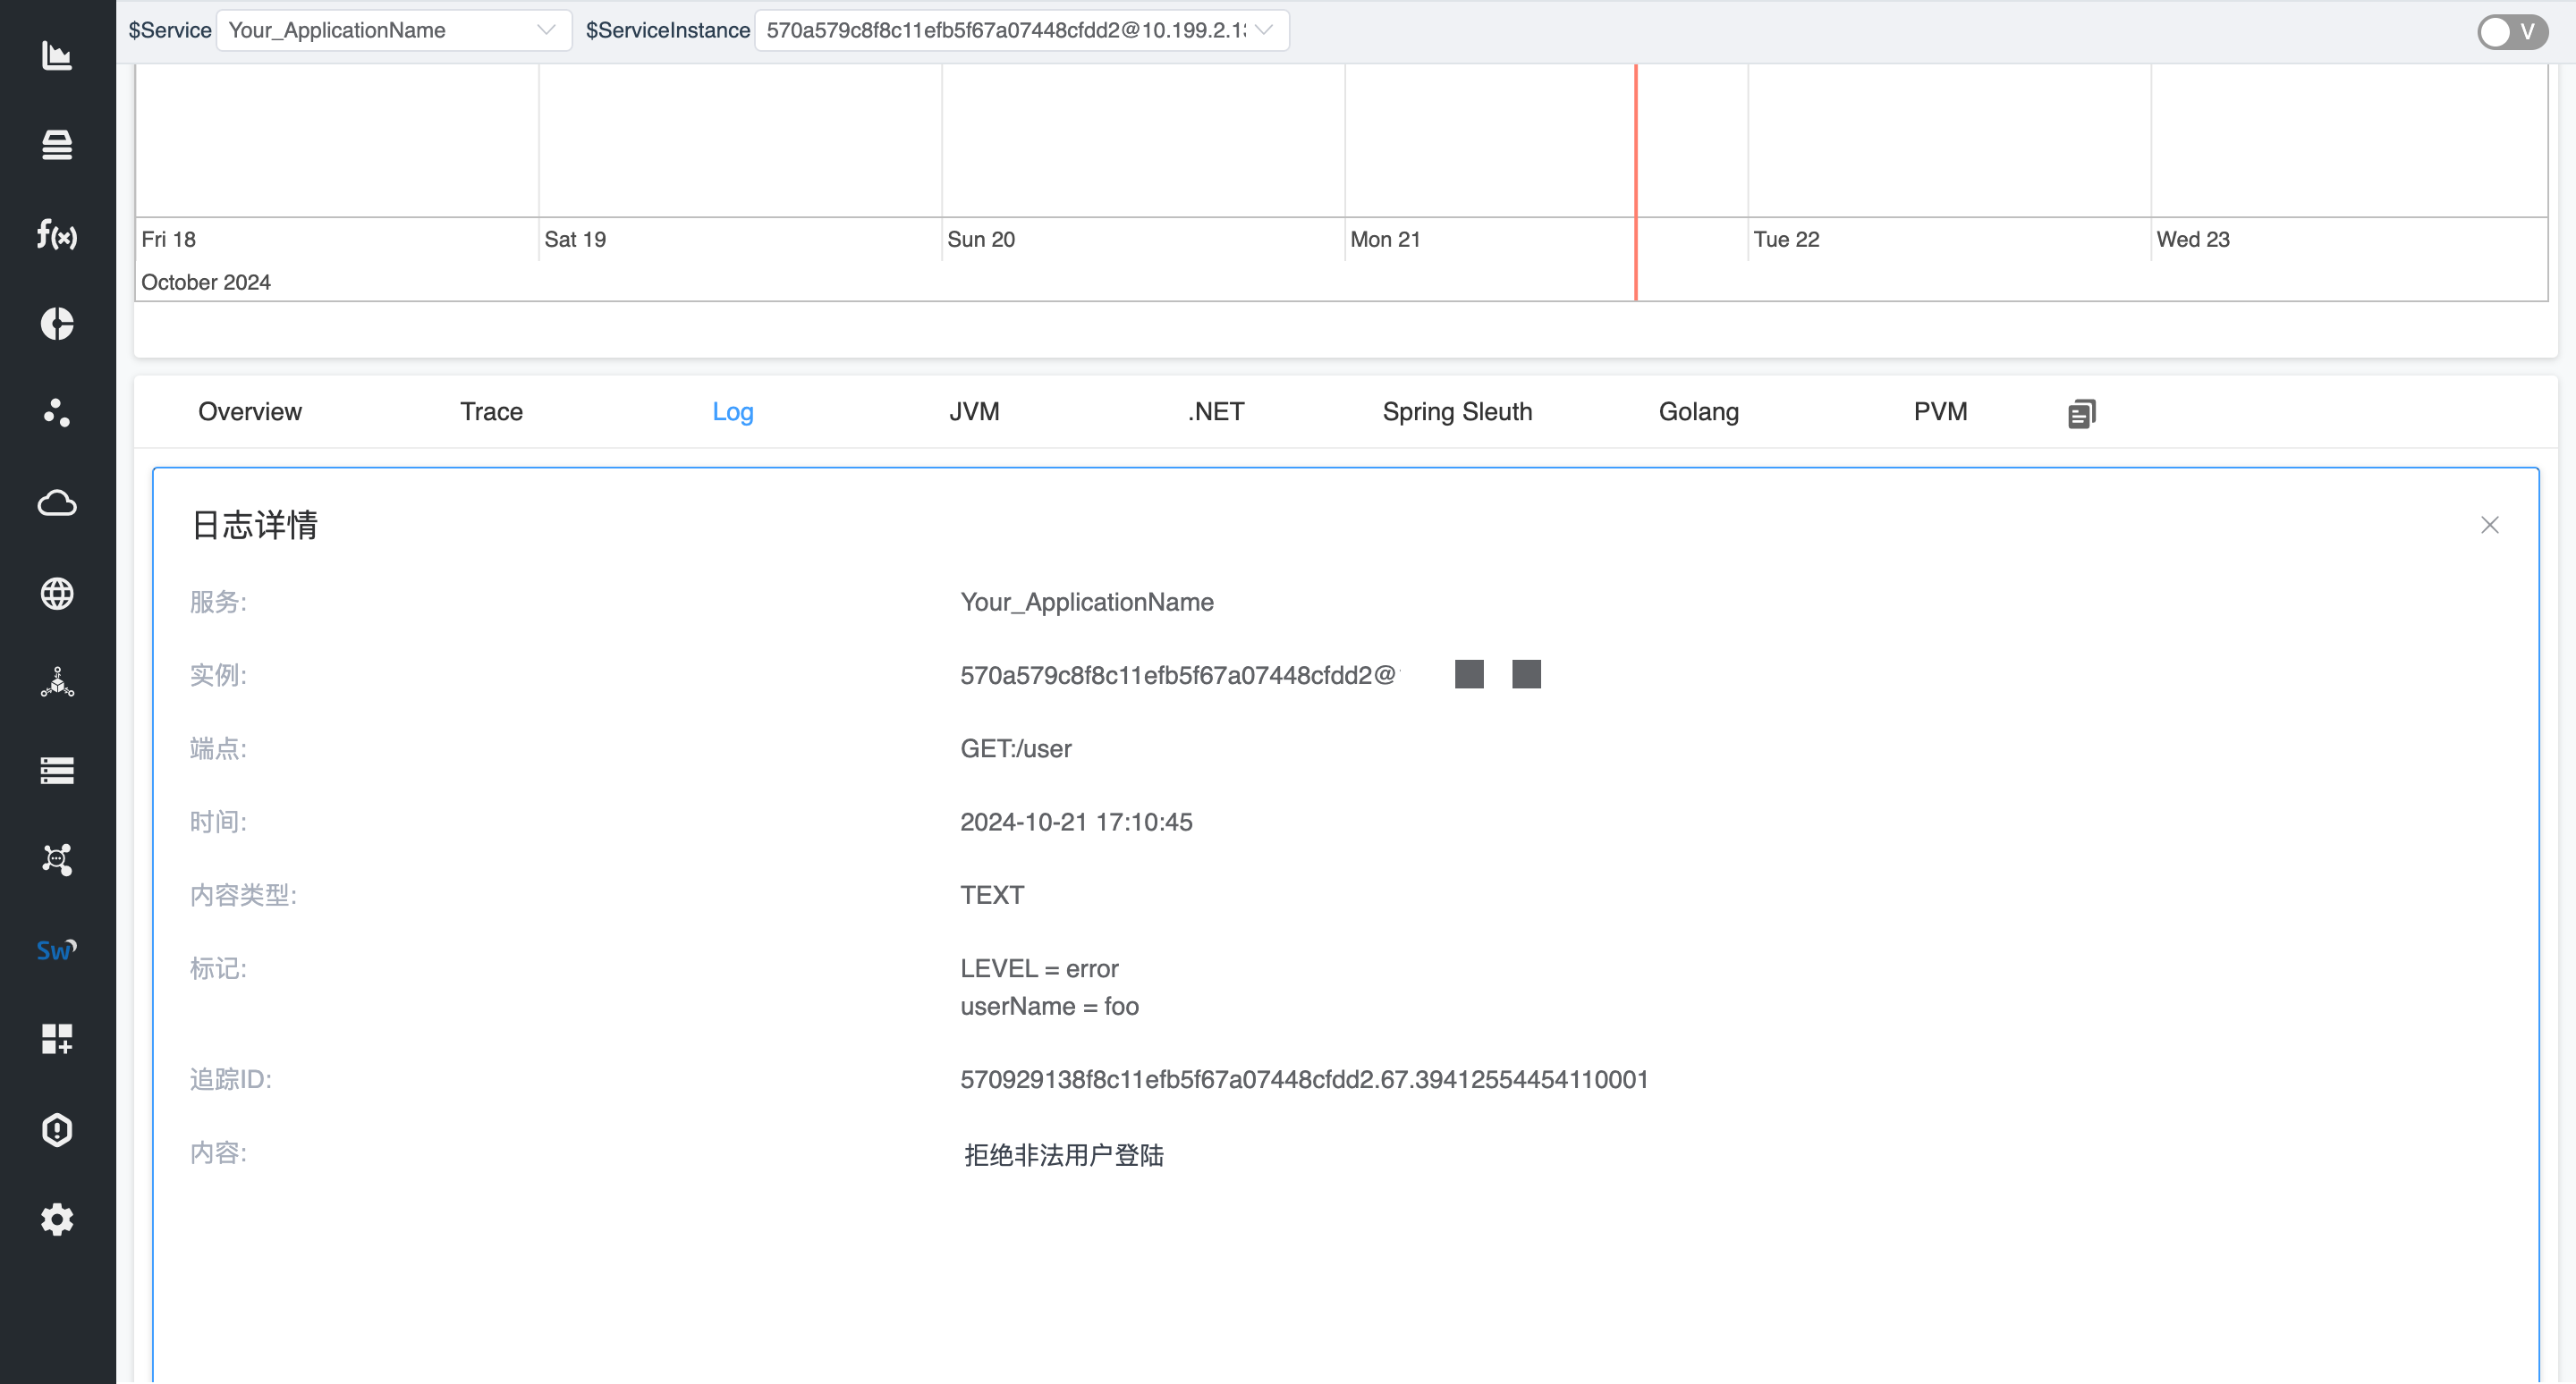The width and height of the screenshot is (2576, 1384).
Task: Select the JVM tab
Action: 973,410
